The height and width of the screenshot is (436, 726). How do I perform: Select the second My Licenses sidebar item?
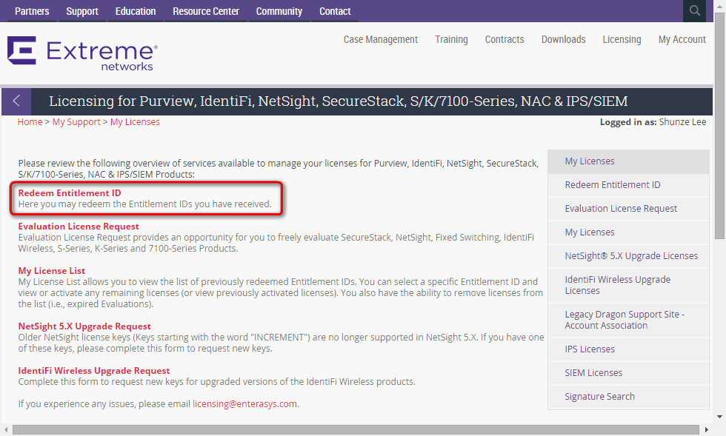pos(628,232)
